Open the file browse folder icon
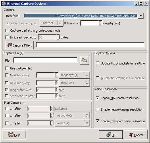Screen dimensions: 150x143 (84, 60)
